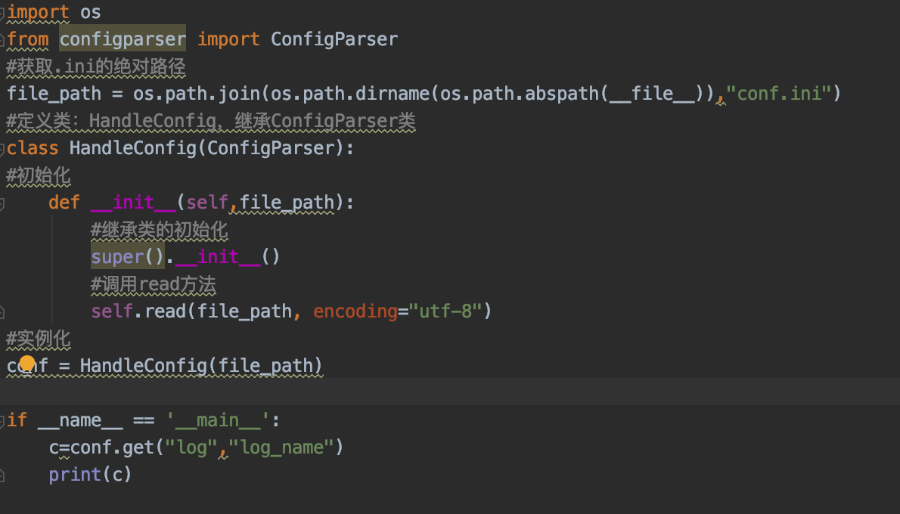Screen dimensions: 900x514
Task: Collapse the imports fold marker beside import os
Action: [2, 13]
